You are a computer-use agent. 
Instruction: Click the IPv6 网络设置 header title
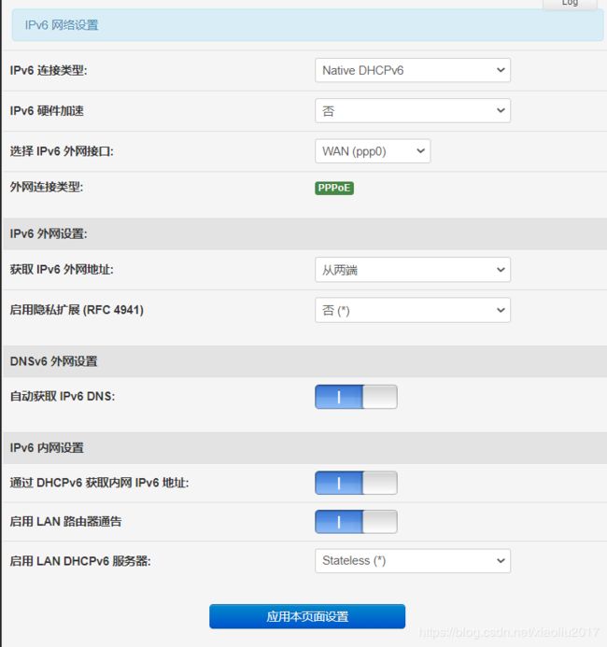(62, 25)
